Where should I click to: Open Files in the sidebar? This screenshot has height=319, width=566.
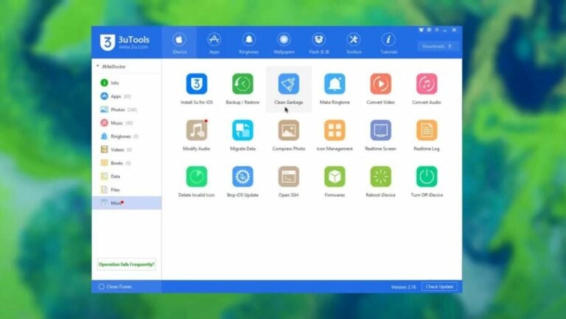click(126, 190)
